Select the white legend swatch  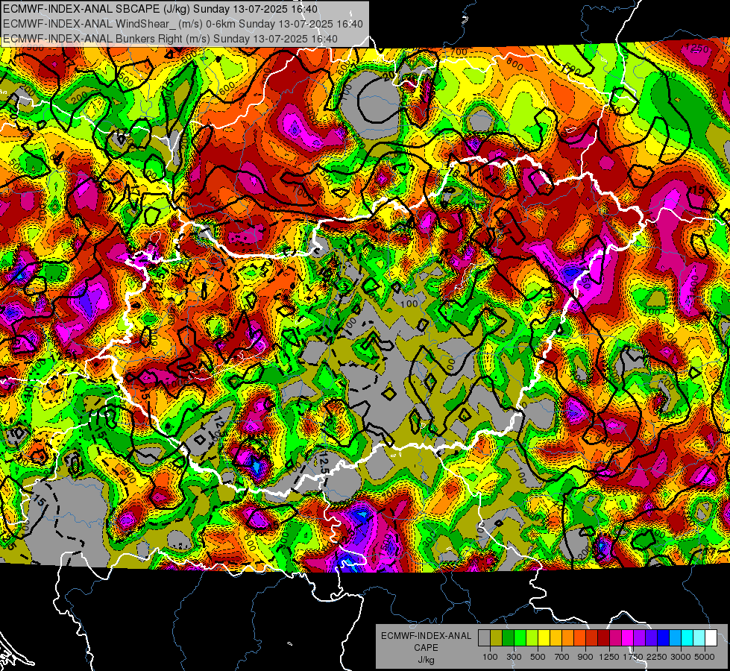(x=711, y=638)
